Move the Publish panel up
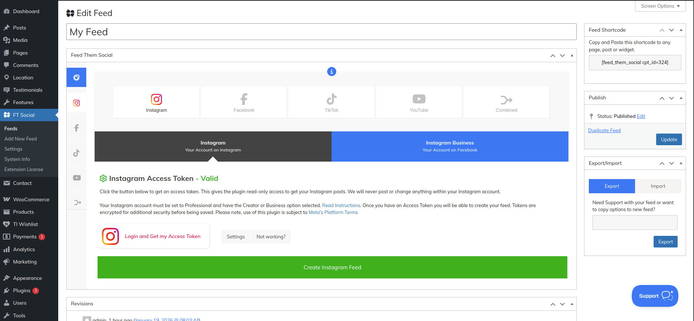The width and height of the screenshot is (694, 321). pos(662,98)
